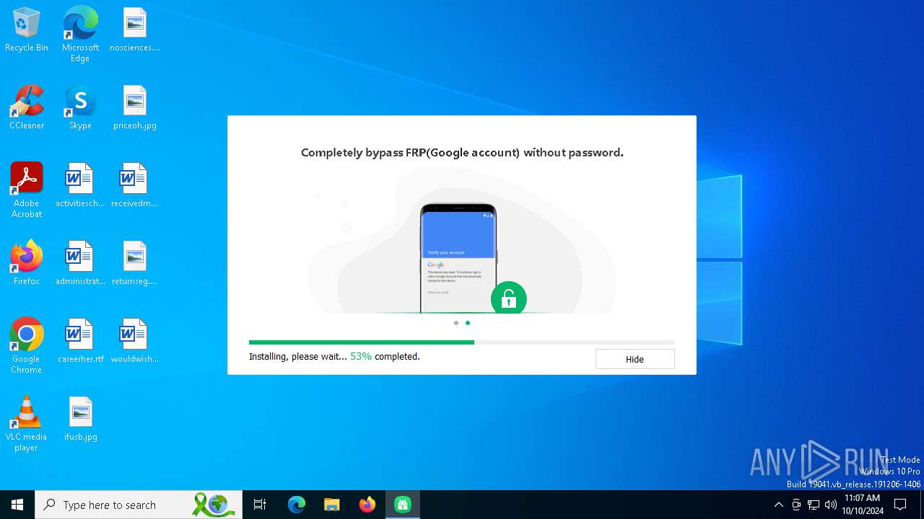Click the green unlock padlock icon
The height and width of the screenshot is (519, 924).
click(509, 298)
